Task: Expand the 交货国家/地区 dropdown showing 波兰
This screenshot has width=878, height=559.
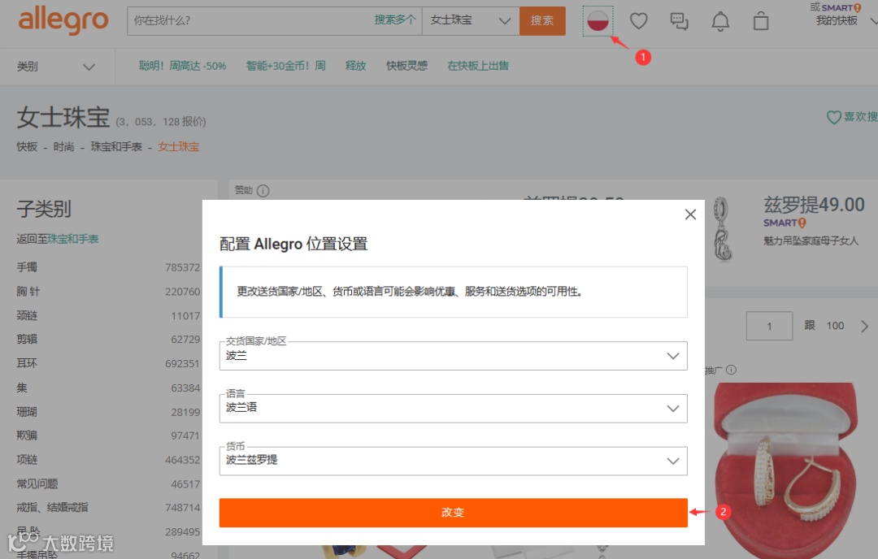Action: pyautogui.click(x=453, y=356)
